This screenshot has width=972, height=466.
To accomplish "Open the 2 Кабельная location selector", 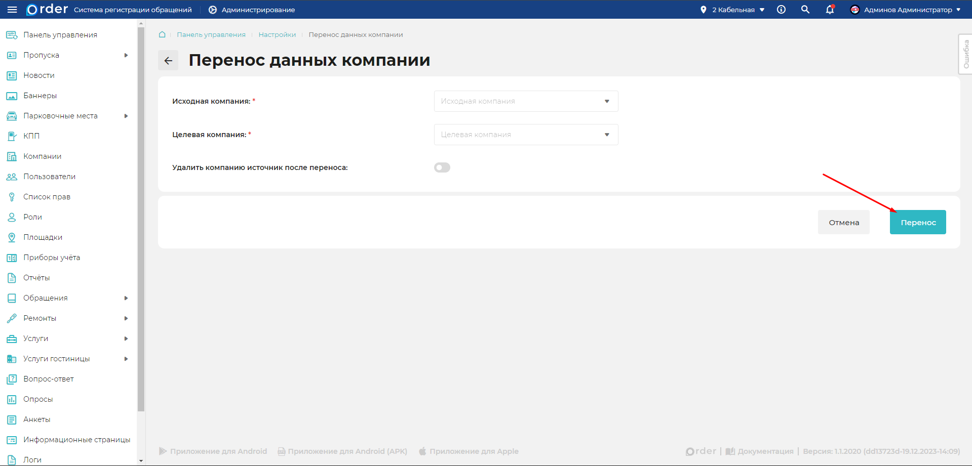I will coord(732,9).
